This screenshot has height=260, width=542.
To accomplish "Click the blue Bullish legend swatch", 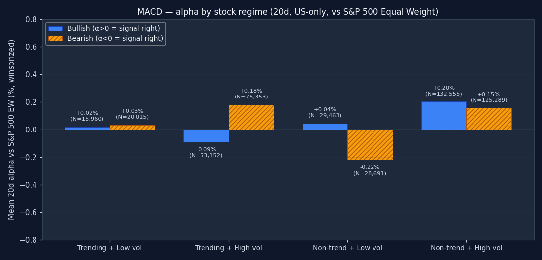I will coord(55,29).
